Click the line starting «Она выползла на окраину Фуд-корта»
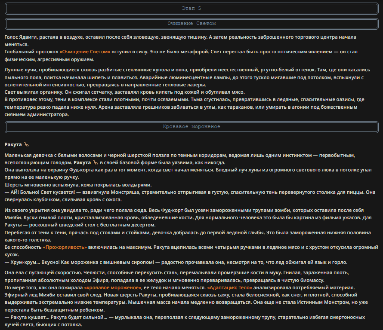The width and height of the screenshot is (383, 330). pos(188,170)
